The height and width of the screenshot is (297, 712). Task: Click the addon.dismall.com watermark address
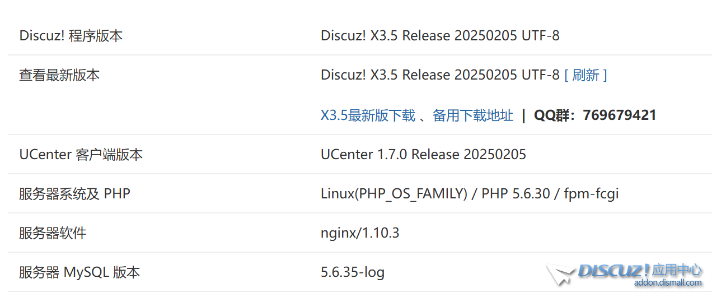click(667, 283)
